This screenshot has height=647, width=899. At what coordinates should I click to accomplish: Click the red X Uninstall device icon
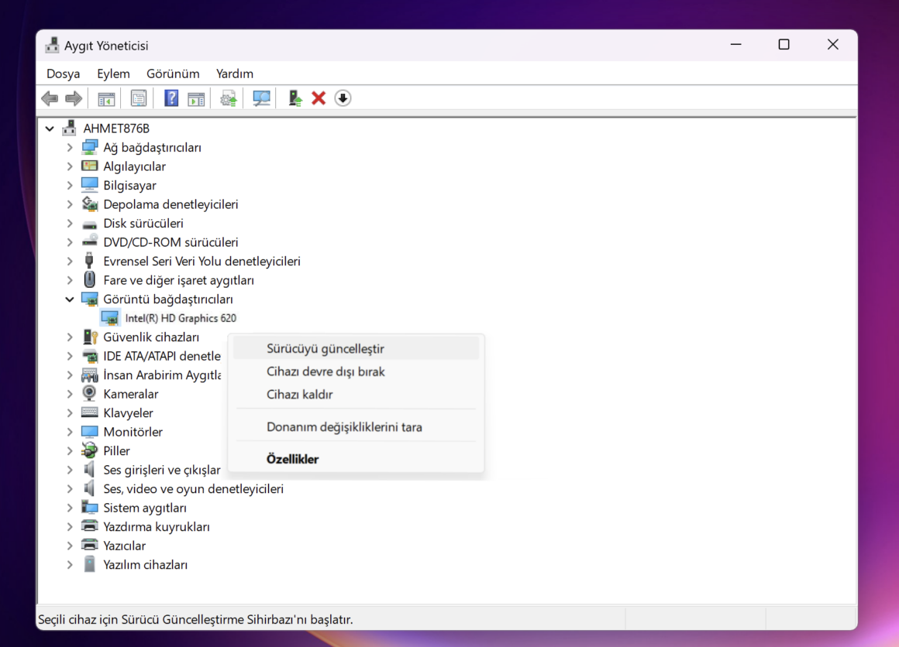(x=319, y=98)
